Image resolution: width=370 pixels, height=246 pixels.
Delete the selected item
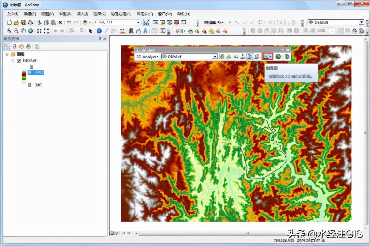pyautogui.click(x=60, y=22)
